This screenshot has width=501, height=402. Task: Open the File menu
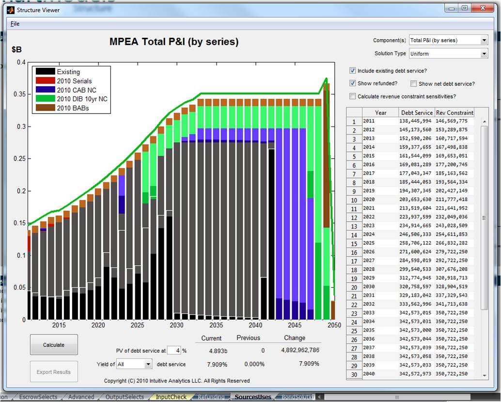[15, 24]
